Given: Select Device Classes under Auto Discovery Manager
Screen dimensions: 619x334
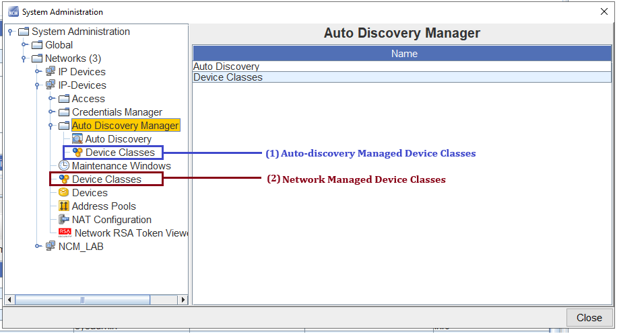Looking at the screenshot, I should (x=120, y=153).
